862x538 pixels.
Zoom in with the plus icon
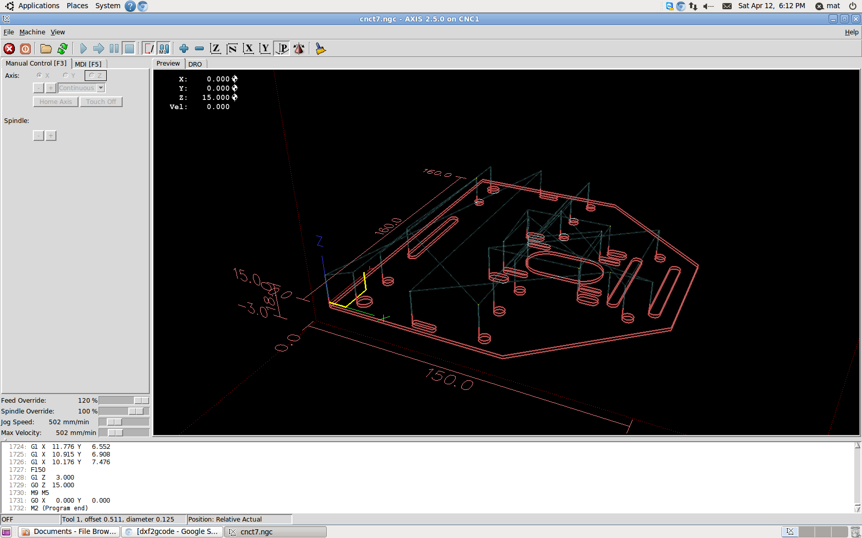184,49
